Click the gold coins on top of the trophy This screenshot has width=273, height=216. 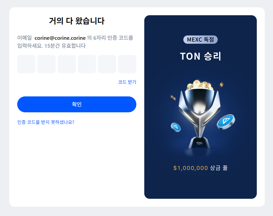(x=200, y=85)
